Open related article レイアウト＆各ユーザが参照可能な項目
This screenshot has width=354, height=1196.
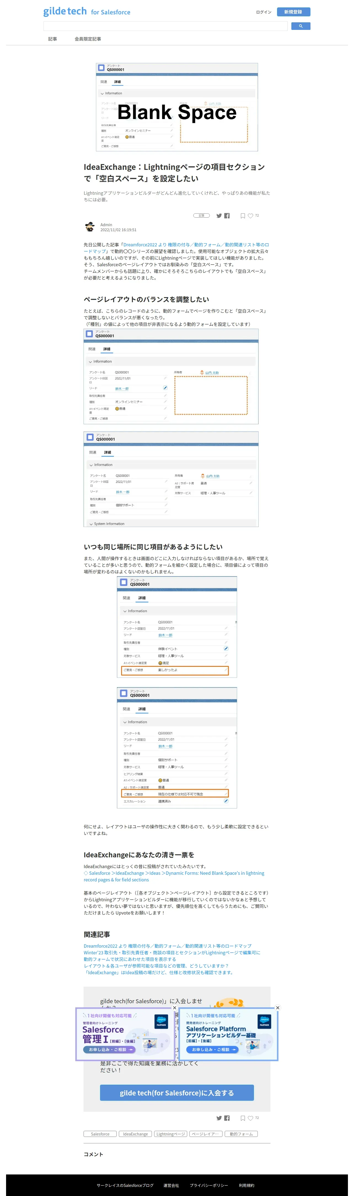(156, 965)
